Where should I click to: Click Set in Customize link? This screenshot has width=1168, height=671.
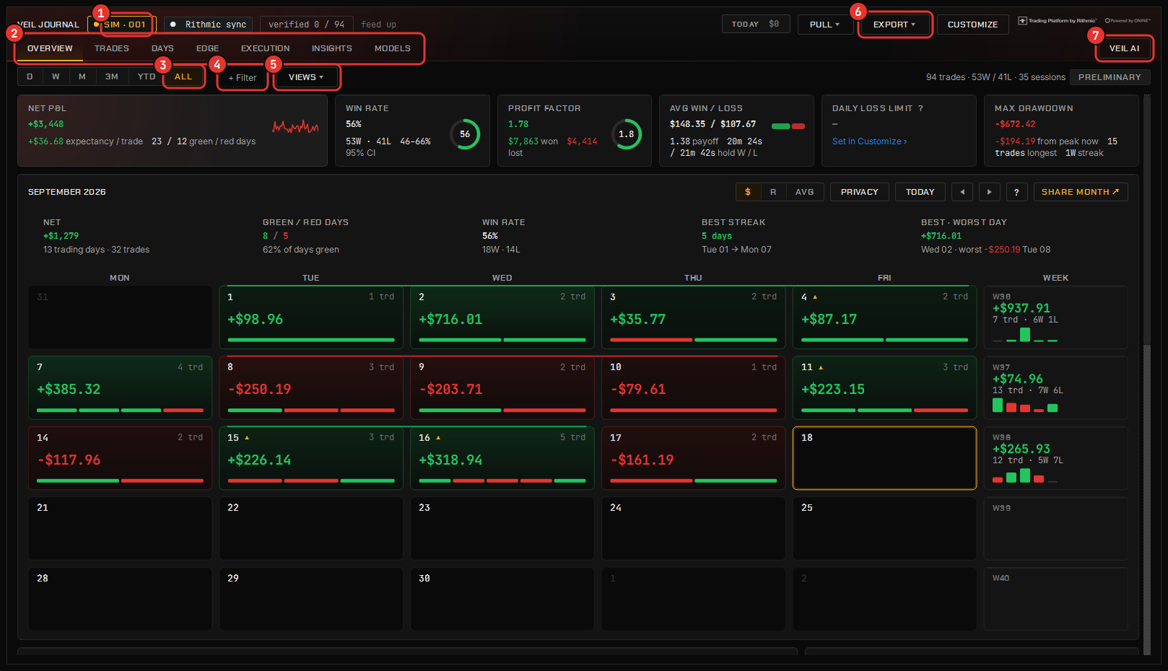(x=869, y=141)
